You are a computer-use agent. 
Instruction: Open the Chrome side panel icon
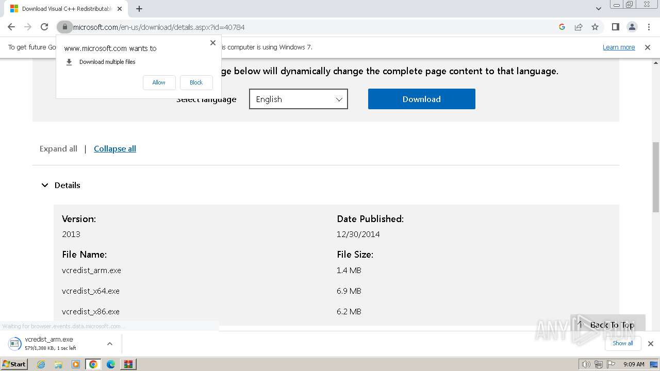click(615, 27)
